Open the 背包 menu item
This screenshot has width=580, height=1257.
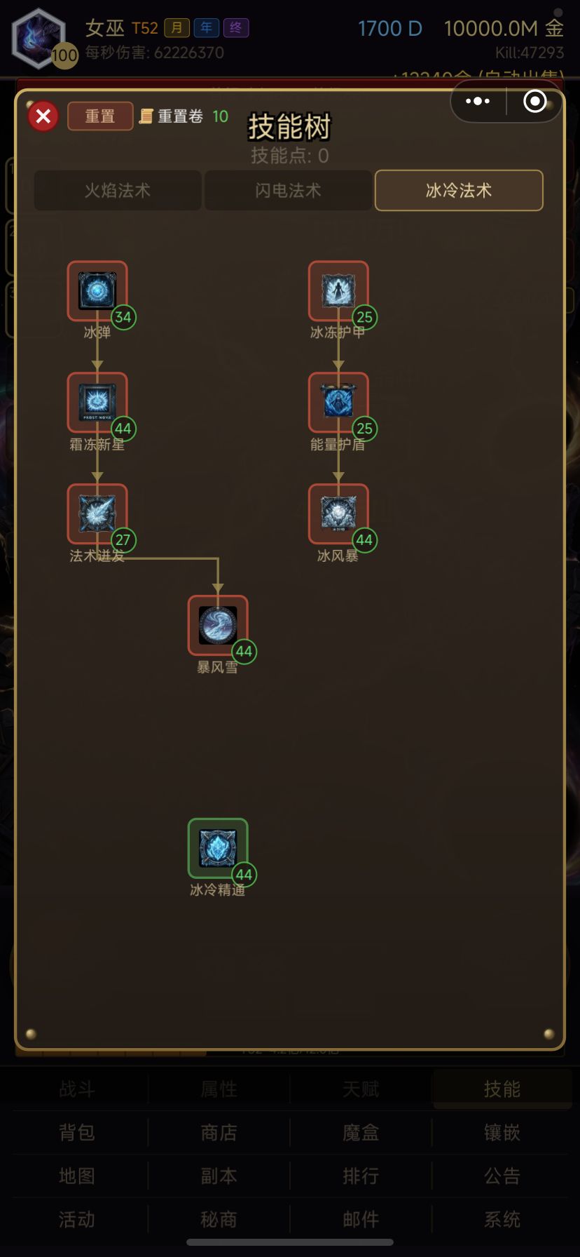(77, 1133)
